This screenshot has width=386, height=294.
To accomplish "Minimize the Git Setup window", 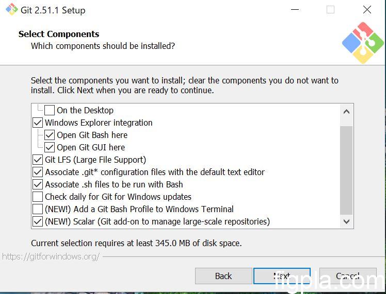I will coord(295,10).
